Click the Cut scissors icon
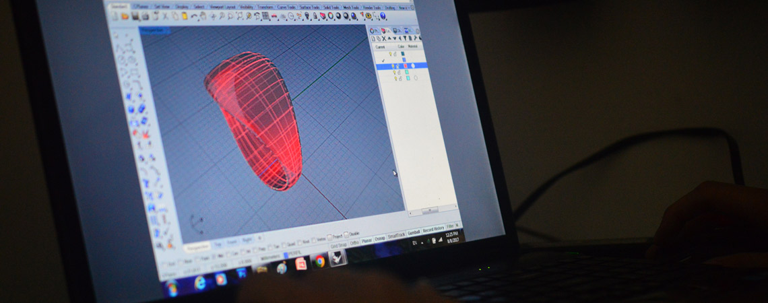This screenshot has width=768, height=303. 165,15
